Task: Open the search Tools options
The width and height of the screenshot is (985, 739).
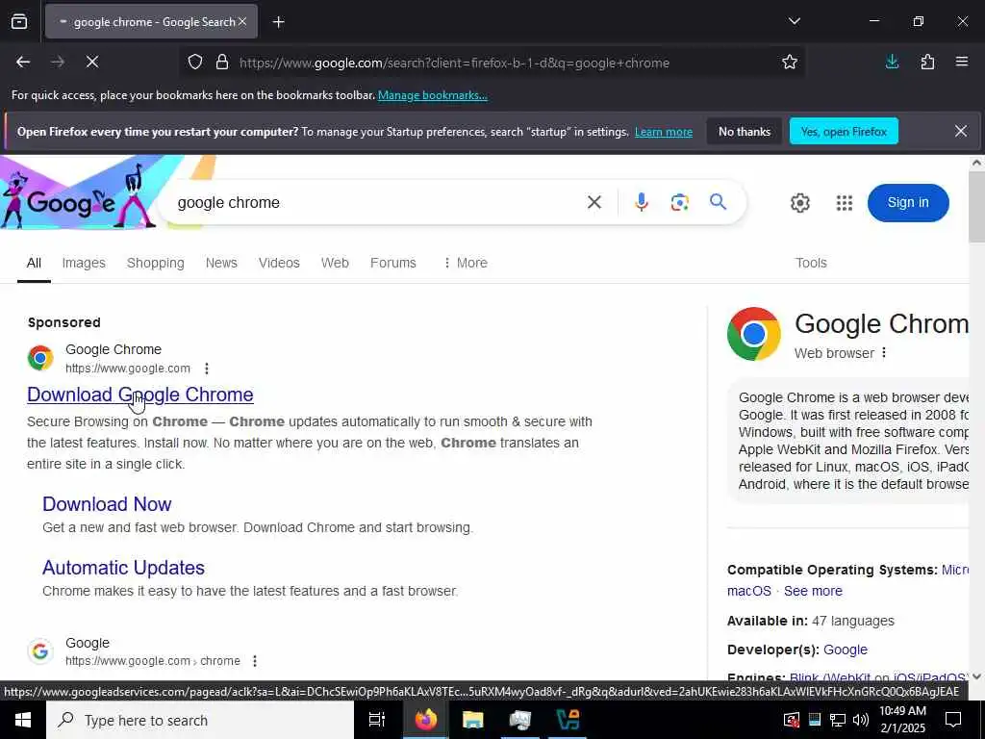Action: click(811, 264)
